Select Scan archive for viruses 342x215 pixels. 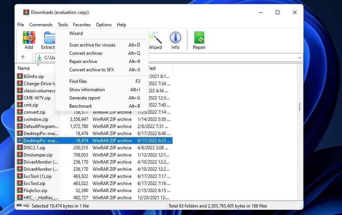[102, 45]
